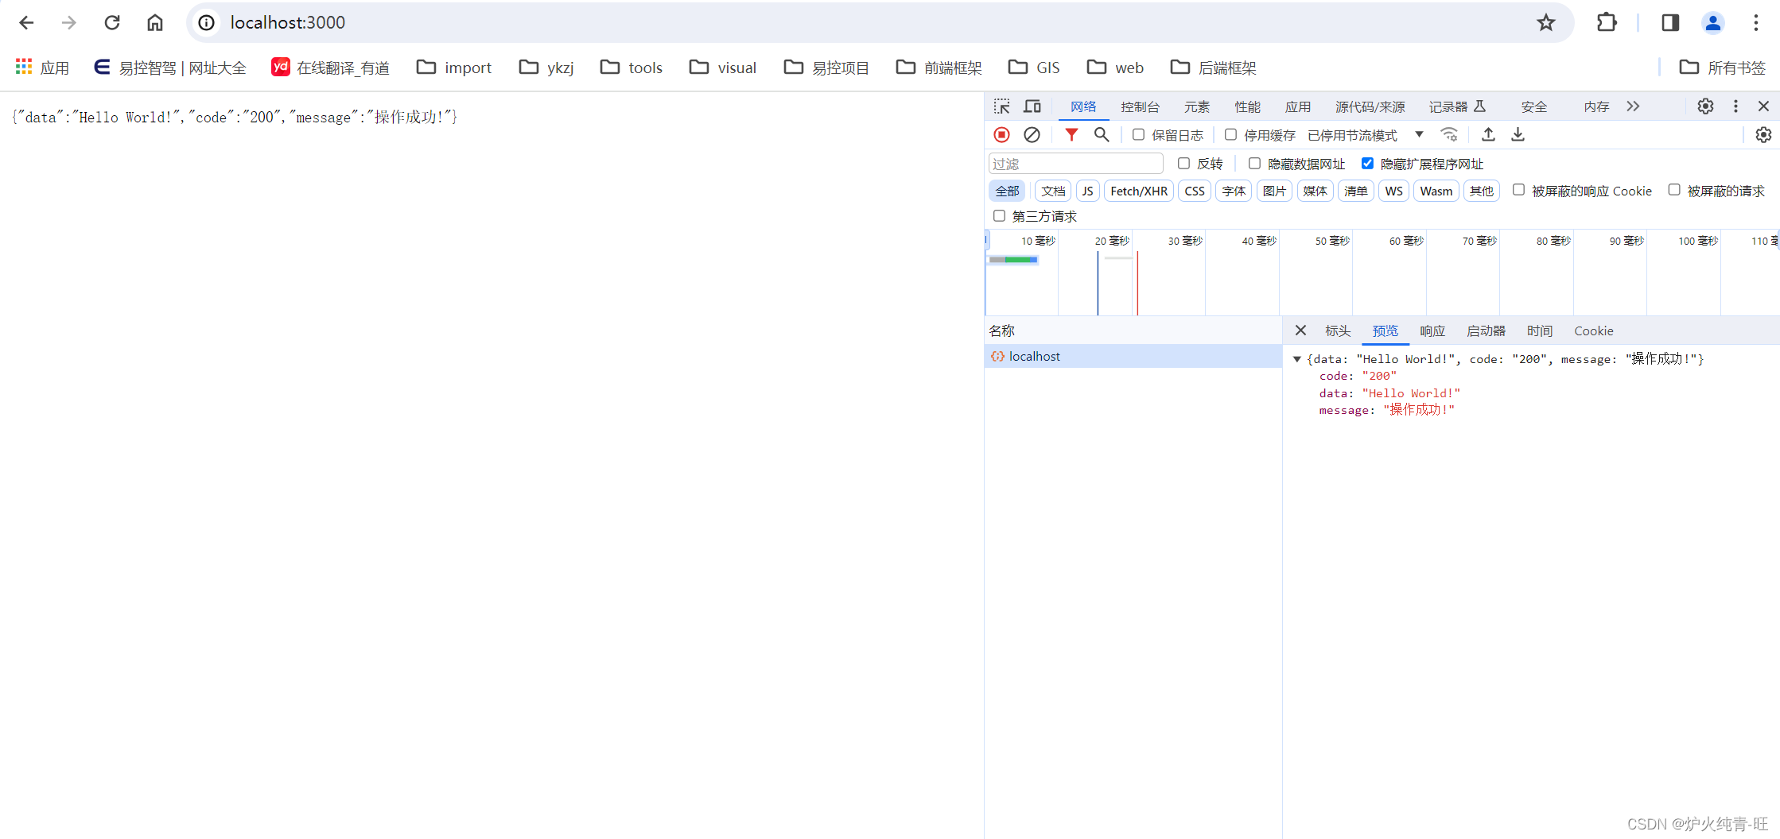Open the 易控智驾 | 网址大全 bookmark
Screen dimensions: 1780x839
click(x=169, y=68)
